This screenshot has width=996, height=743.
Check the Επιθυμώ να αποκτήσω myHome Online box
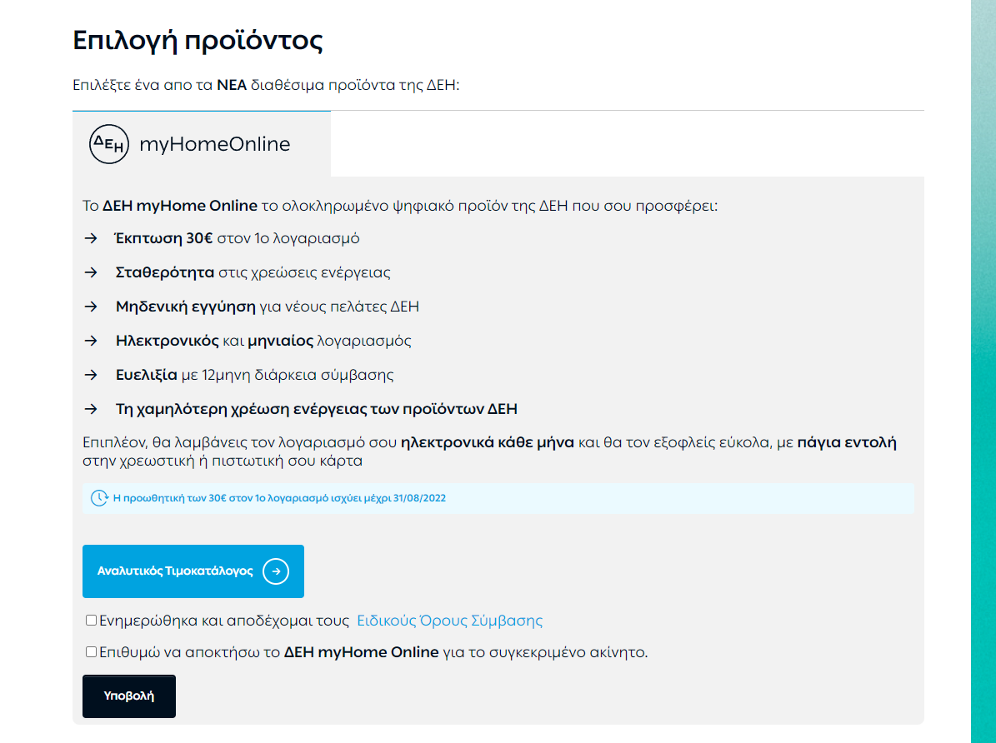pyautogui.click(x=92, y=651)
